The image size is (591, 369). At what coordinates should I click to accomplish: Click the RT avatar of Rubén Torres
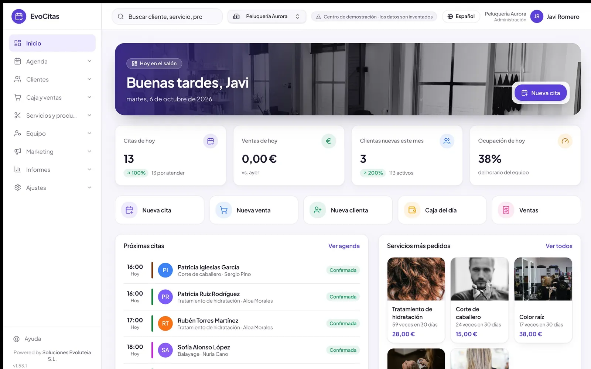point(165,324)
